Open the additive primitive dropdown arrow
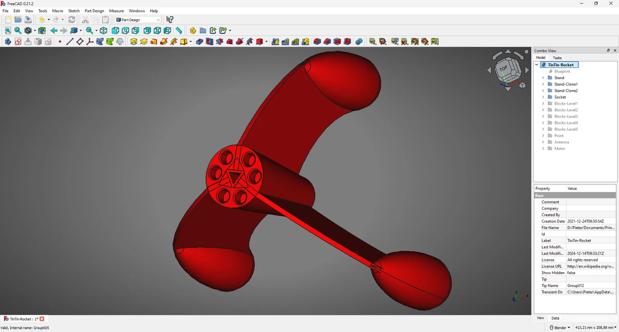Image resolution: width=619 pixels, height=332 pixels. pyautogui.click(x=191, y=42)
